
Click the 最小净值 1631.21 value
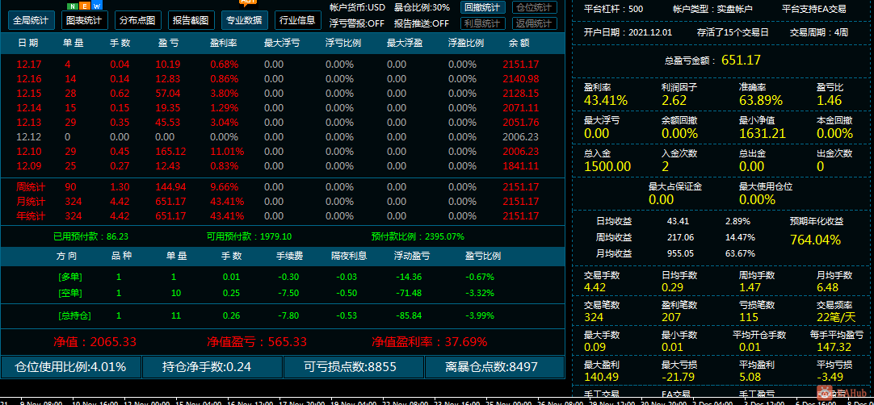click(x=763, y=133)
